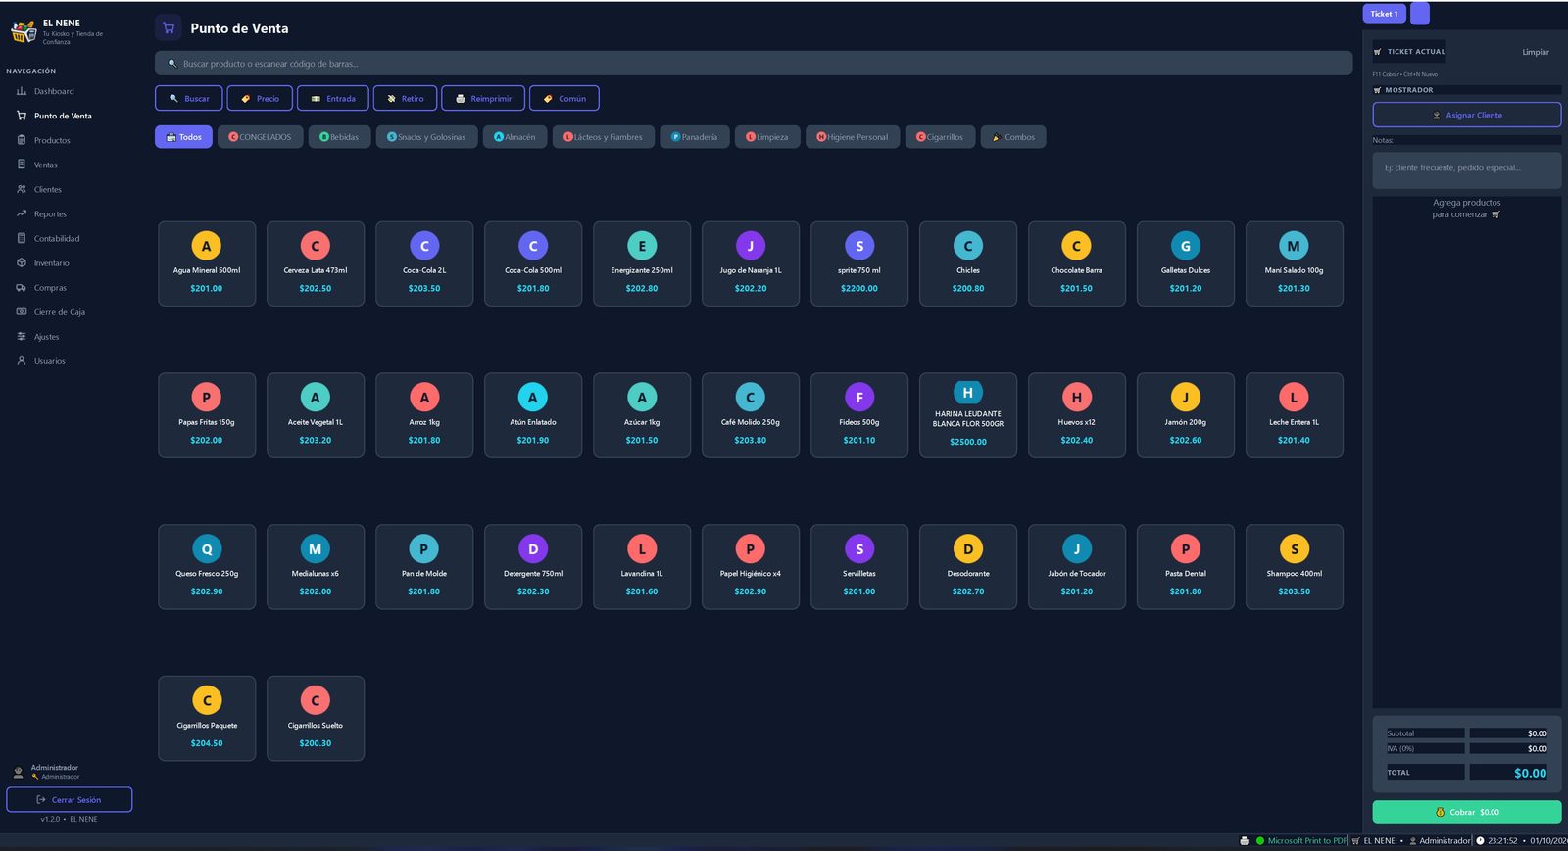Add HARINA LEUDANTE BLANCA FLOR 500GR
This screenshot has height=851, width=1568.
968,415
